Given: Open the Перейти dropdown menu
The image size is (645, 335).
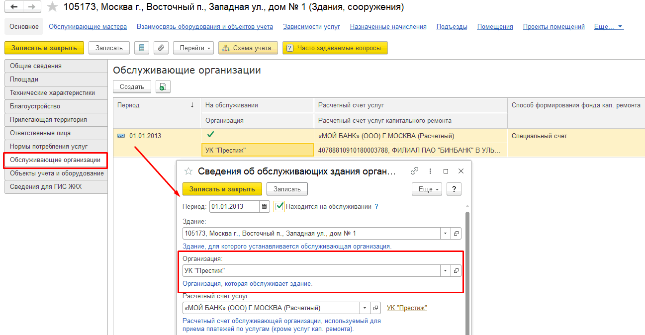Looking at the screenshot, I should coord(193,48).
